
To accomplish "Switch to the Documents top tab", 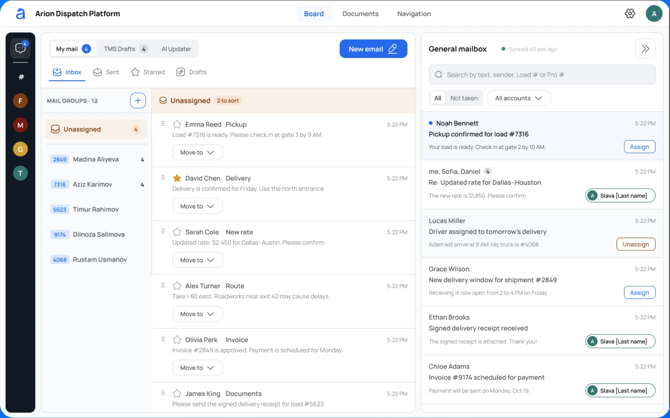I will point(360,14).
